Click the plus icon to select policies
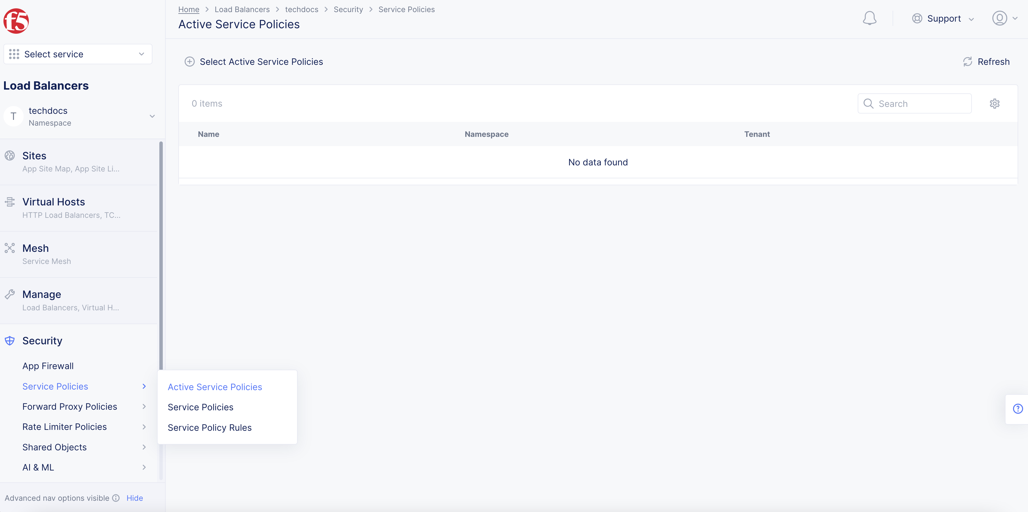The height and width of the screenshot is (512, 1028). coord(190,62)
